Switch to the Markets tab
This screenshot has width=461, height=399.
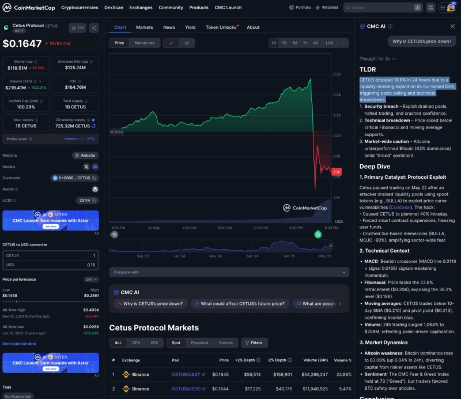(145, 27)
